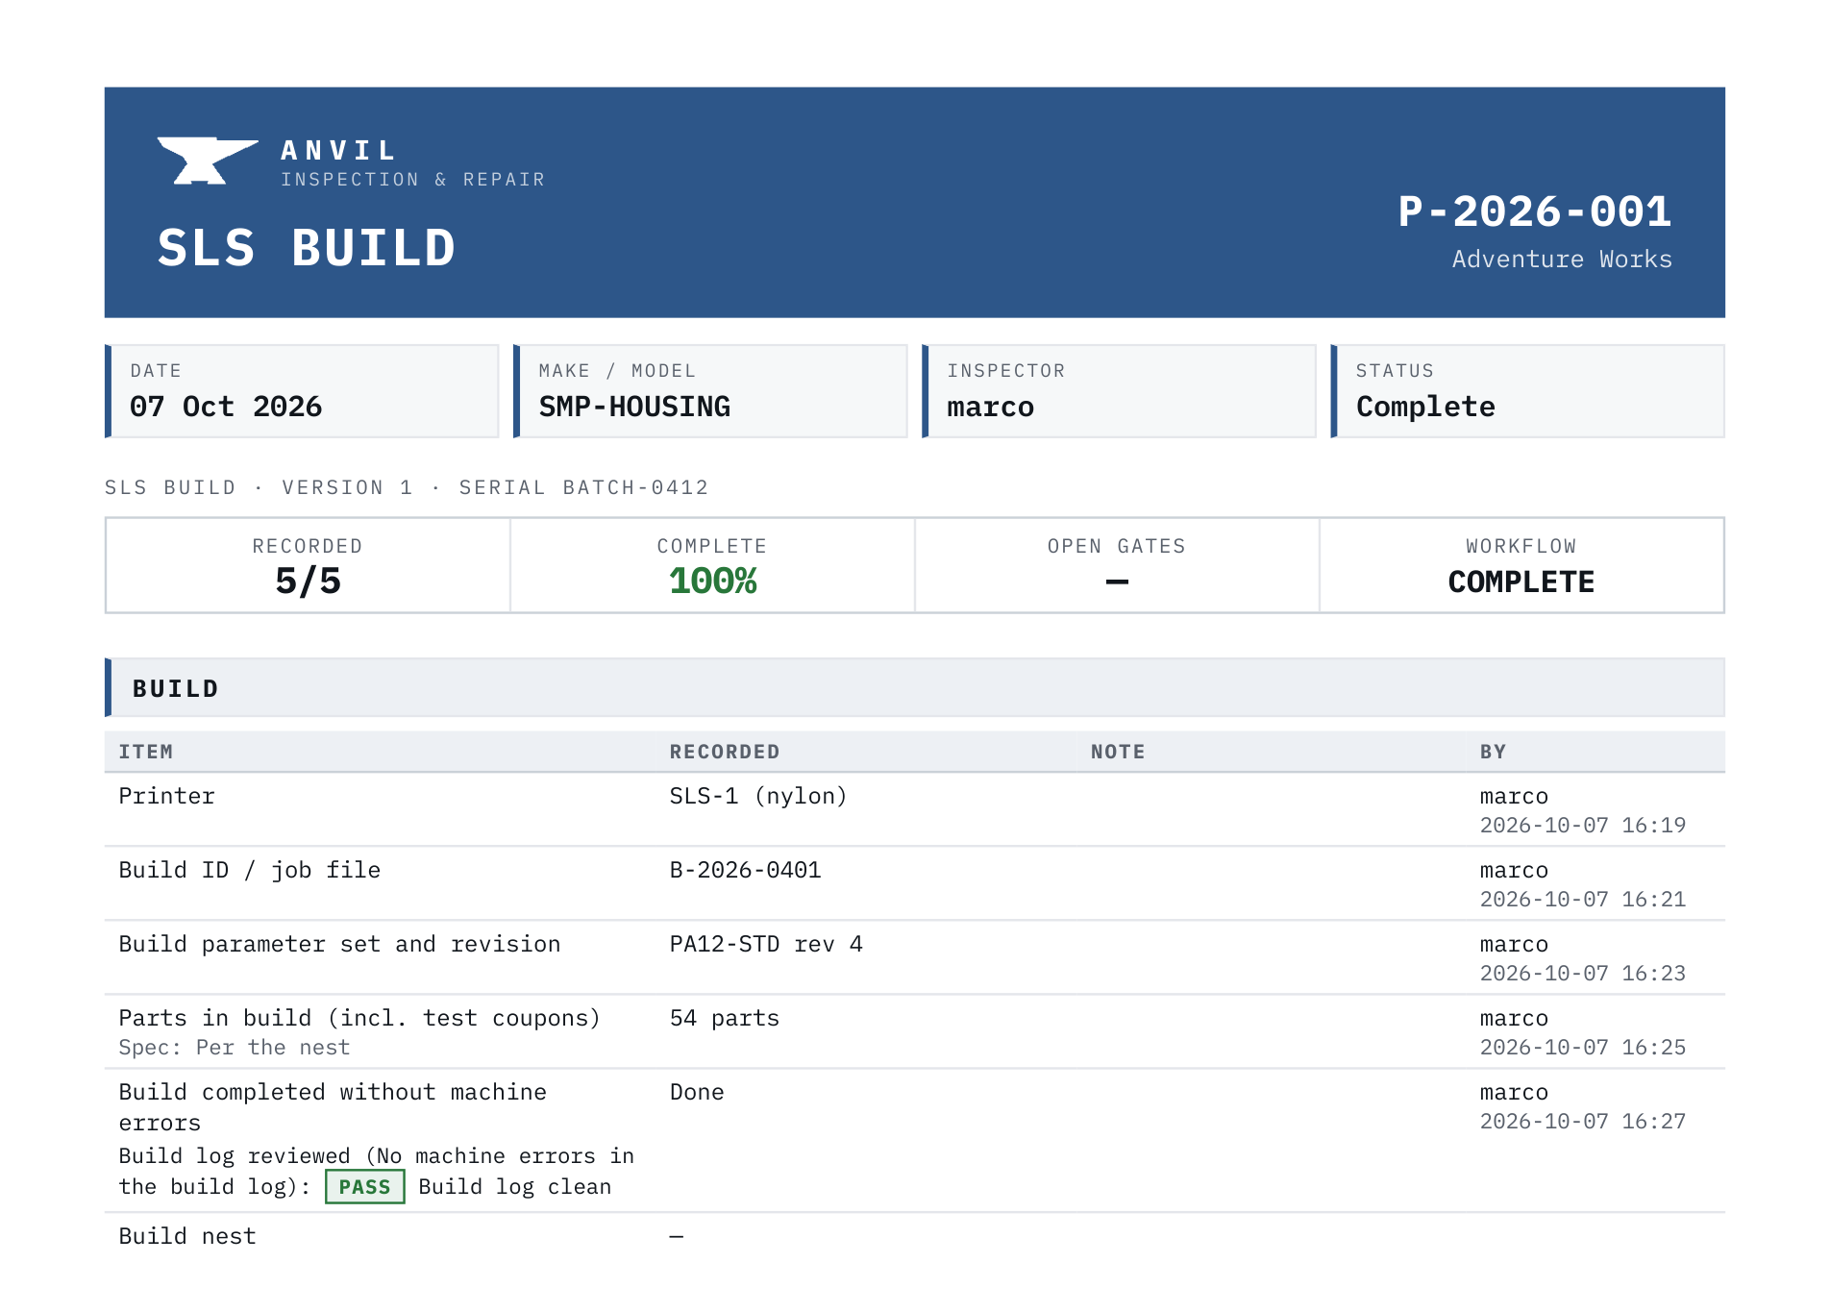Select the timestamp "2026-10-07 16:27"
Screen dimensions: 1830x1312
coord(1583,1121)
